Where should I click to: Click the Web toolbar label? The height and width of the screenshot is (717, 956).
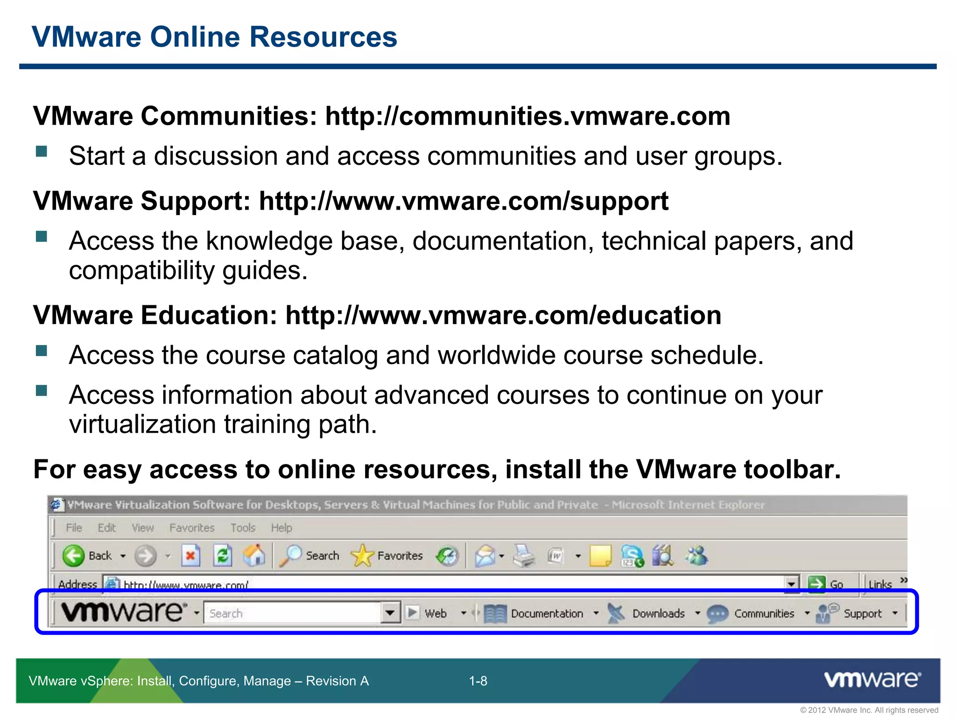pyautogui.click(x=436, y=613)
